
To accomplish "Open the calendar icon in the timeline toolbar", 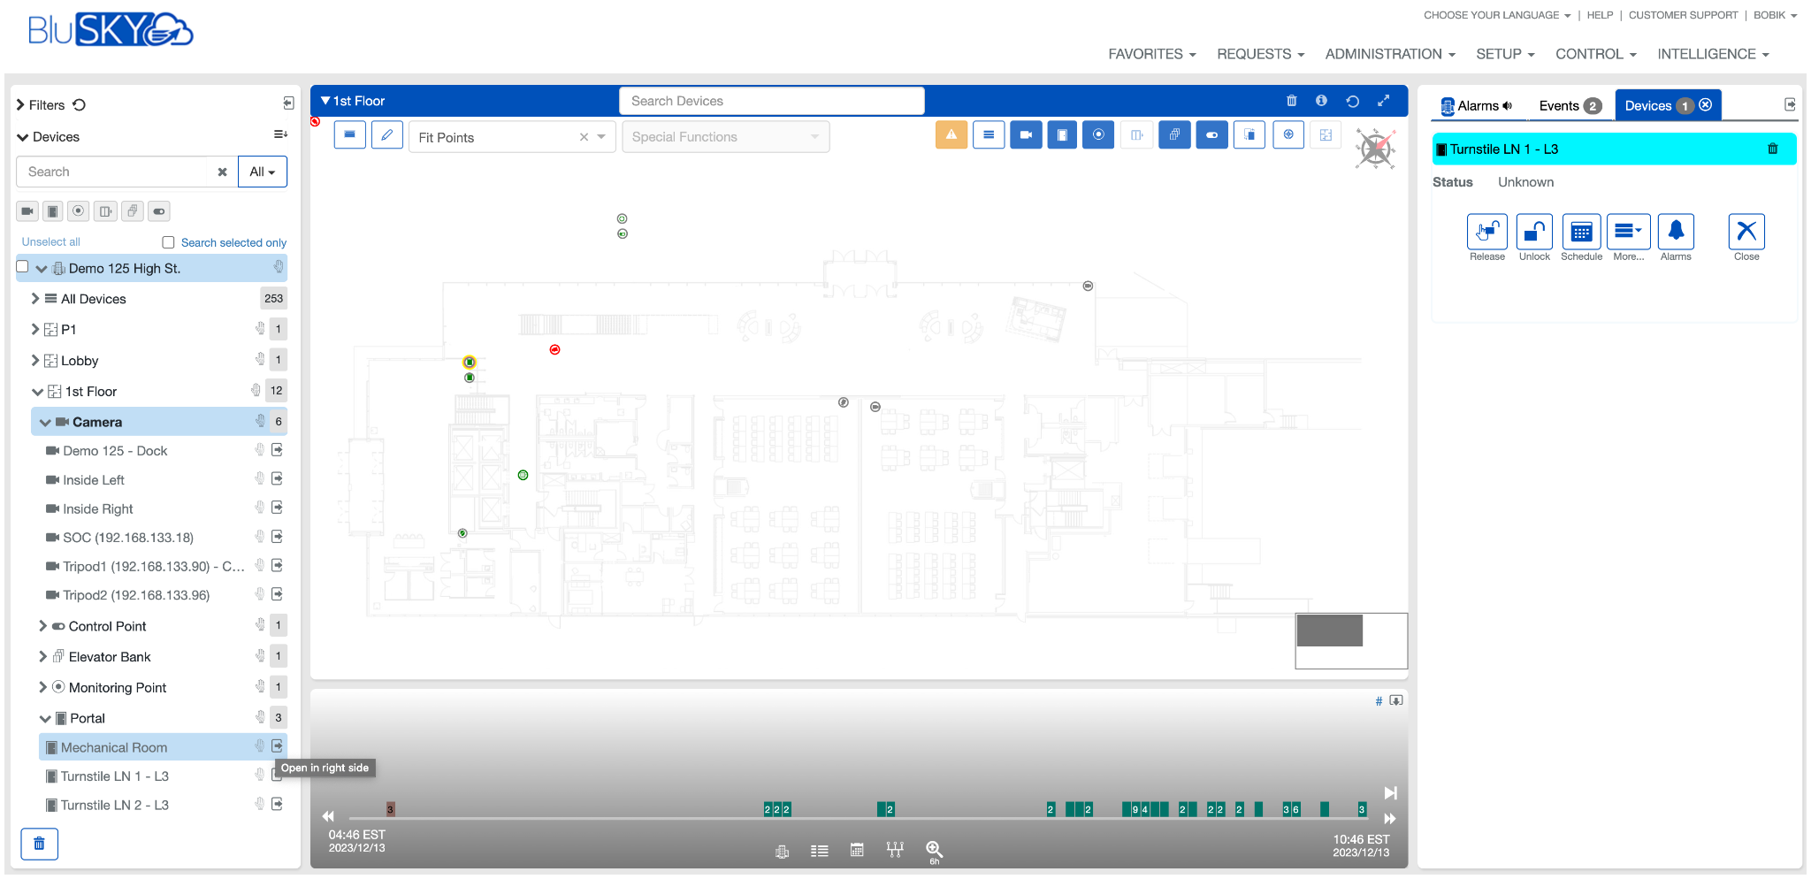I will point(856,850).
